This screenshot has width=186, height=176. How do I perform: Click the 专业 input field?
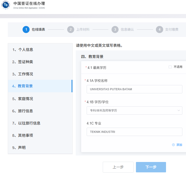(x=134, y=132)
